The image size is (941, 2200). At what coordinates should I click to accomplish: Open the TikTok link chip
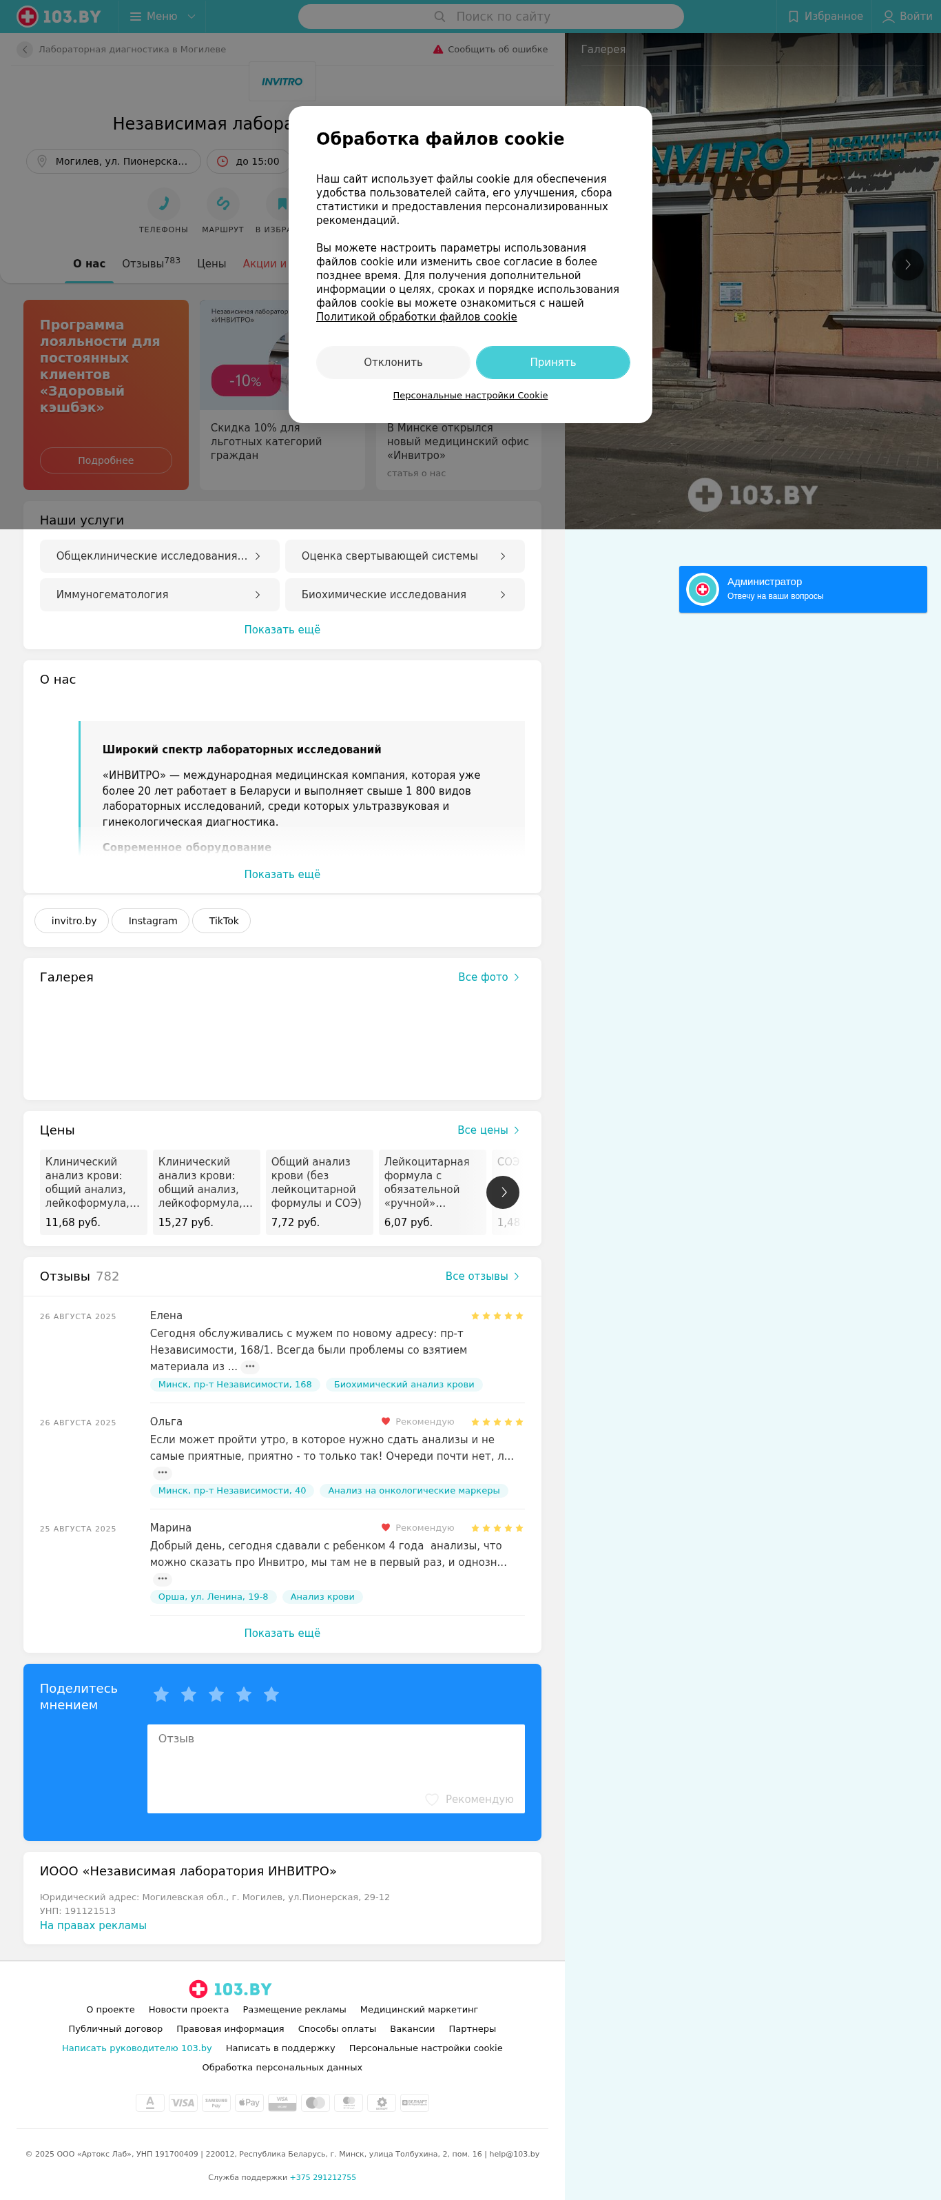[x=222, y=921]
